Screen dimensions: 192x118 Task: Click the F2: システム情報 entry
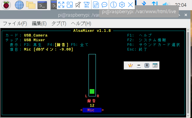tap(147, 40)
